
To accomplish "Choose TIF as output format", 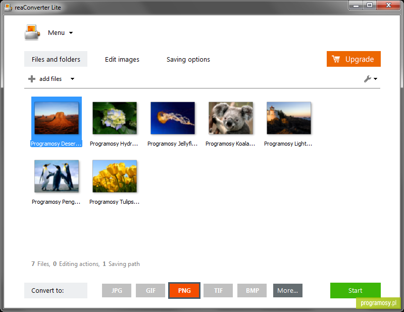I will pyautogui.click(x=218, y=291).
